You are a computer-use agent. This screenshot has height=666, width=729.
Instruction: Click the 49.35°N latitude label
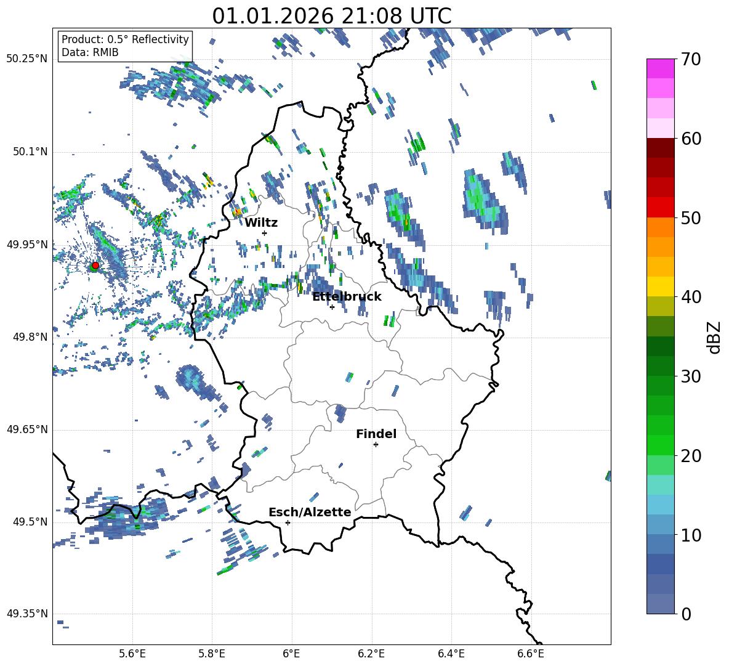pos(27,614)
